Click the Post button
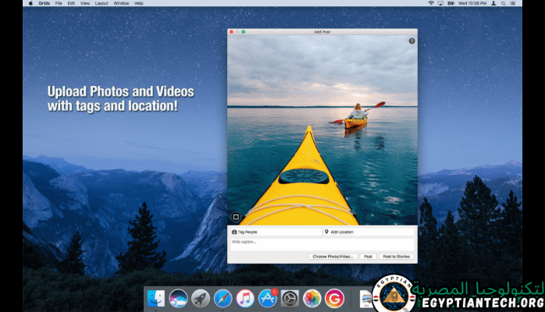This screenshot has width=545, height=312. tap(368, 256)
